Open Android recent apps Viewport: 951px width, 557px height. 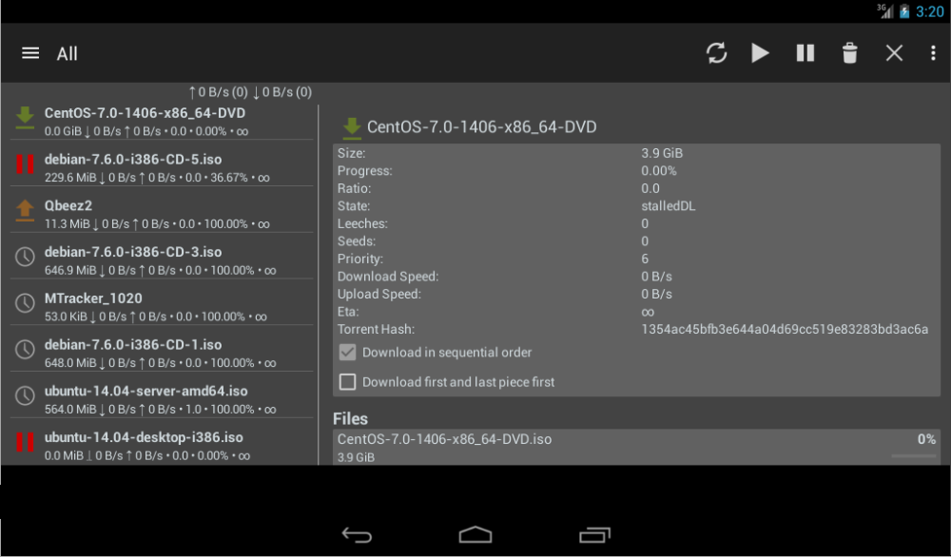(x=594, y=534)
